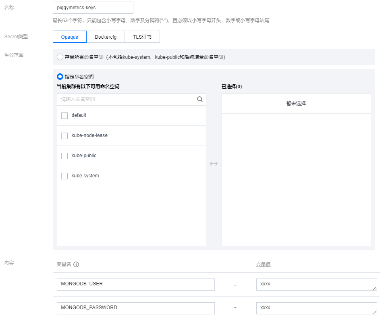
Task: Switch Secret type to Opaque
Action: 70,37
